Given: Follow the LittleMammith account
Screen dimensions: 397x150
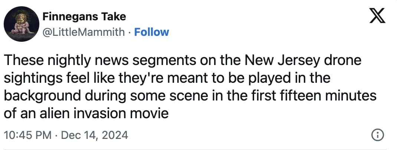Looking at the screenshot, I should tap(151, 32).
